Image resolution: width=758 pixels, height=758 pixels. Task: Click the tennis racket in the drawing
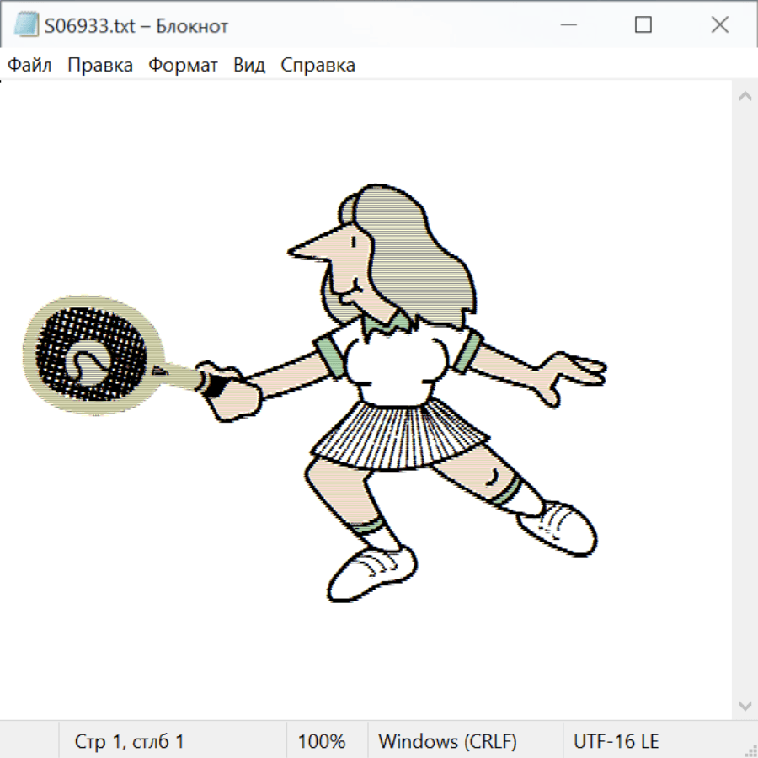(93, 355)
